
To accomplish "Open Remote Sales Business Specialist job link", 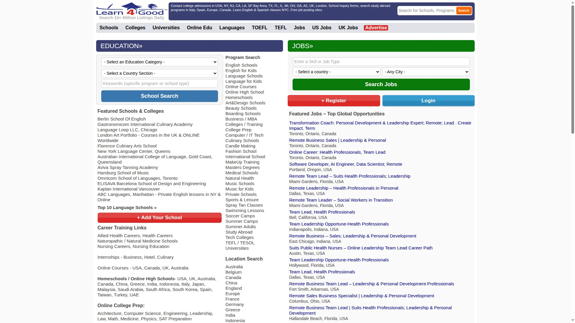I will click(361, 296).
